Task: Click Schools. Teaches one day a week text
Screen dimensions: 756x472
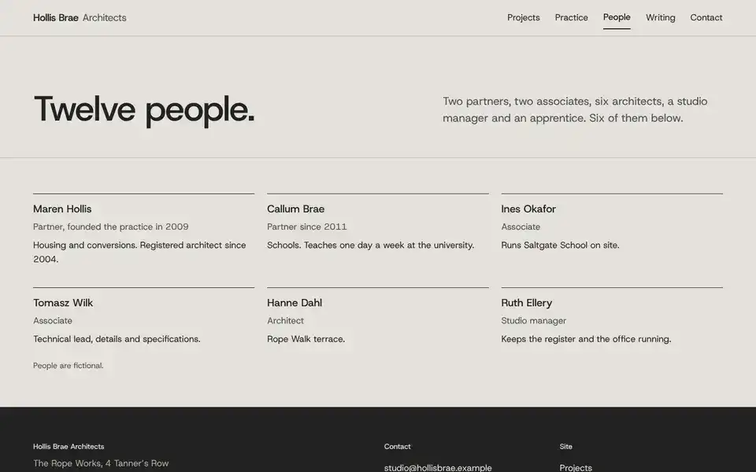Action: (x=370, y=245)
